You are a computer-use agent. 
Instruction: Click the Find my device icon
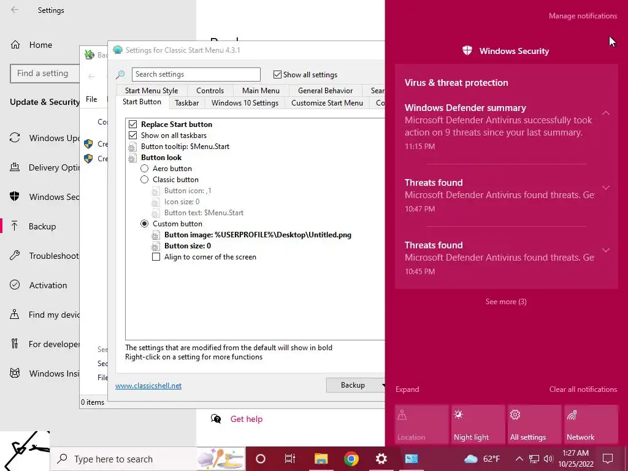click(x=15, y=314)
